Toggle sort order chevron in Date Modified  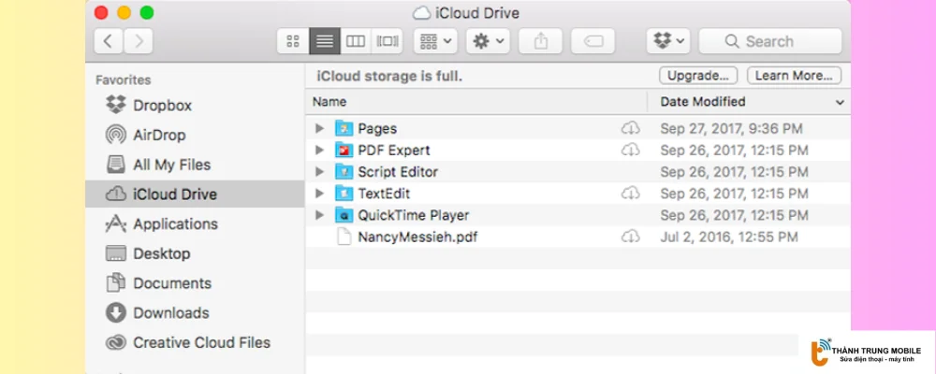click(x=840, y=103)
